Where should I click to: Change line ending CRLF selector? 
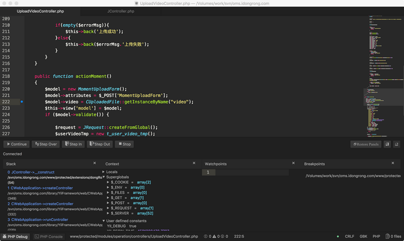349,236
